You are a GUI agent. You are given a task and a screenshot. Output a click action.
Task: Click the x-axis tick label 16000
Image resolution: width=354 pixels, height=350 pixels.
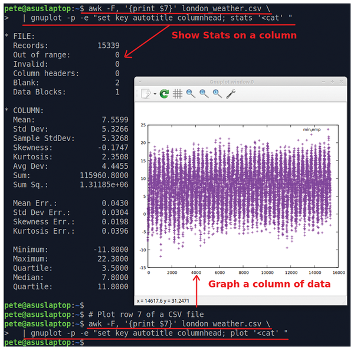pyautogui.click(x=339, y=273)
